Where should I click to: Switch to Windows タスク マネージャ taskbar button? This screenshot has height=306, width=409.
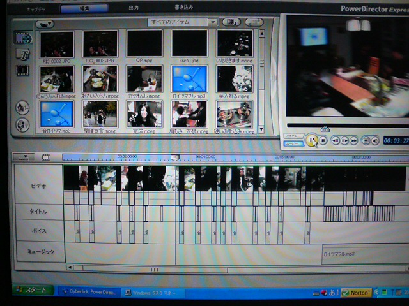(x=154, y=293)
